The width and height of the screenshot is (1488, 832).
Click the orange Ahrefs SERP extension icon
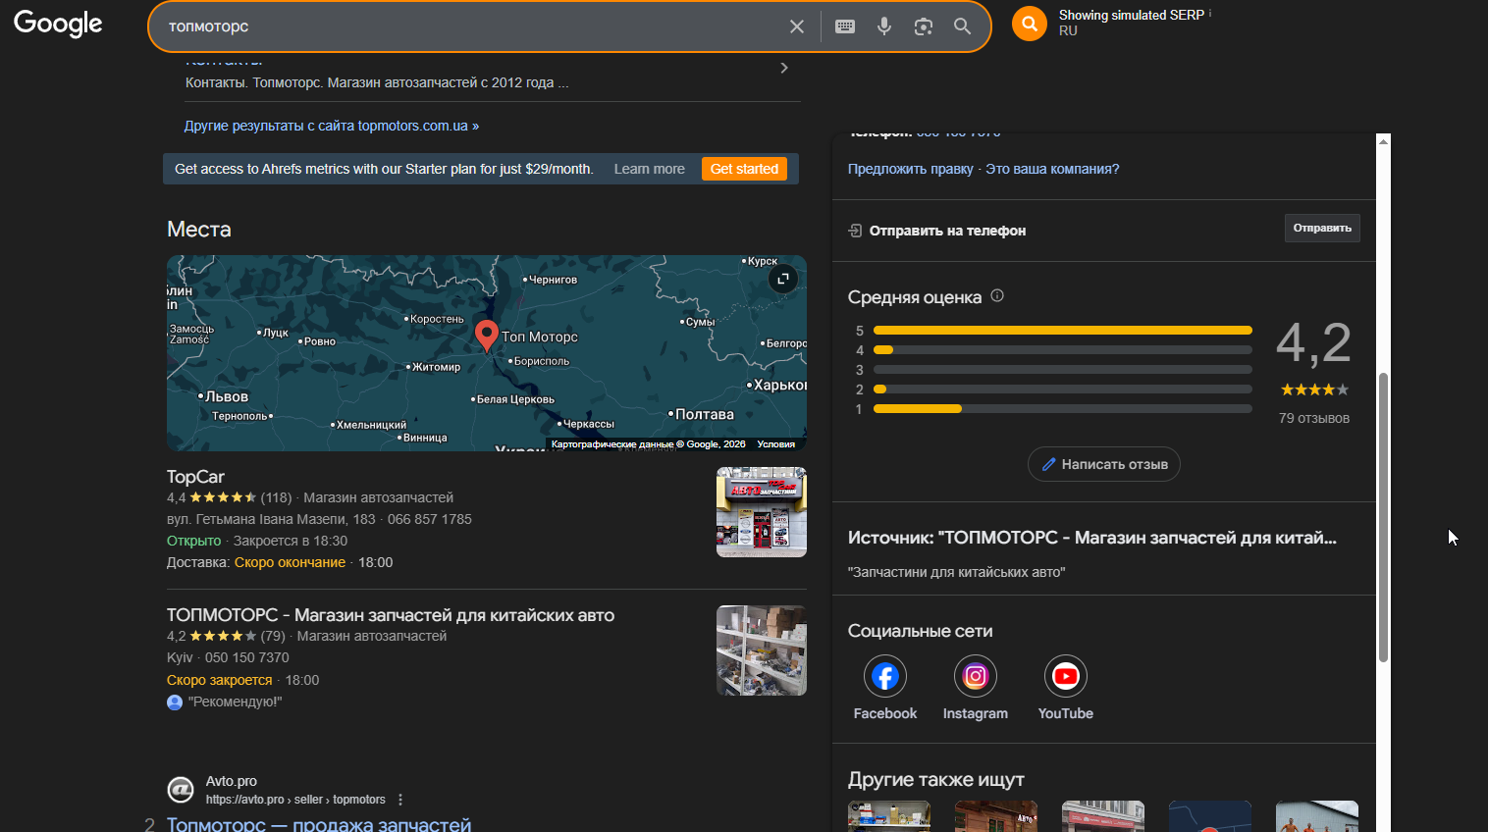click(x=1029, y=24)
